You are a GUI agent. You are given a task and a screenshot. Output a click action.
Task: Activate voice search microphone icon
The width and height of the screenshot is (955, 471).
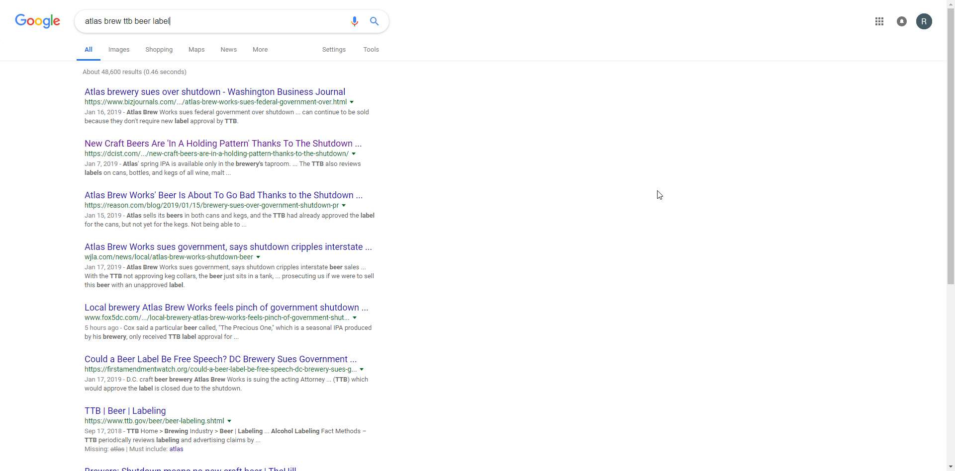coord(355,21)
